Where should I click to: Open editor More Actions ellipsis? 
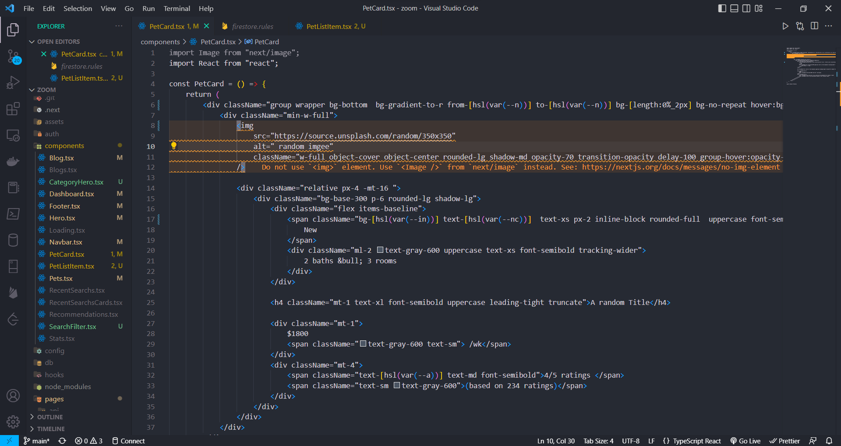828,26
